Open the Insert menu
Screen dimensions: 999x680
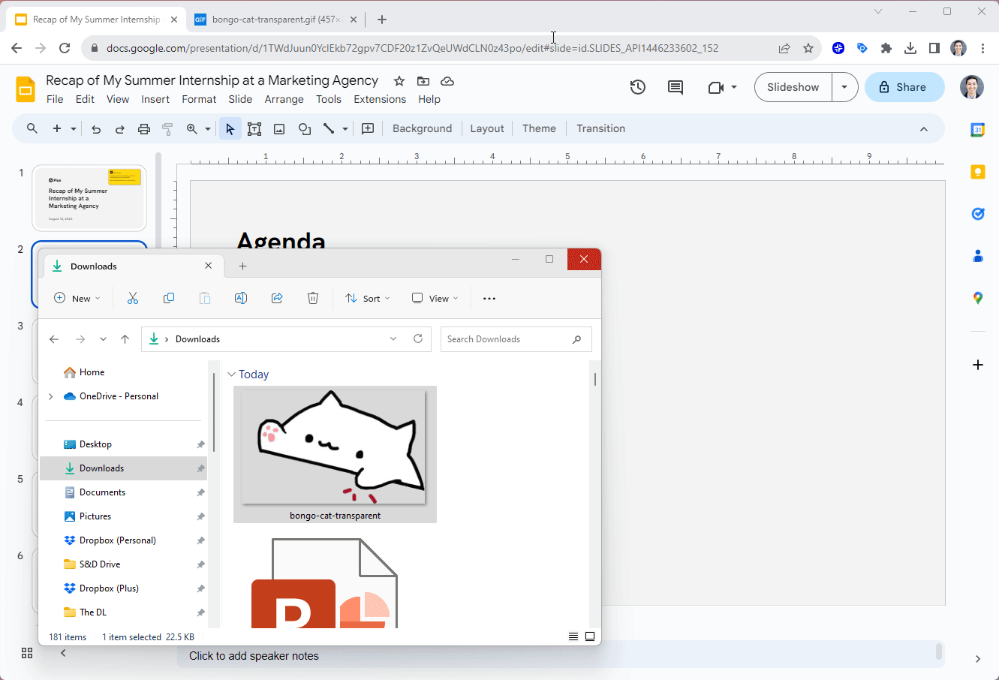point(155,99)
